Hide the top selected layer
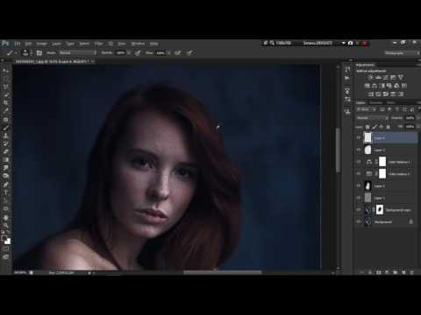 [359, 138]
